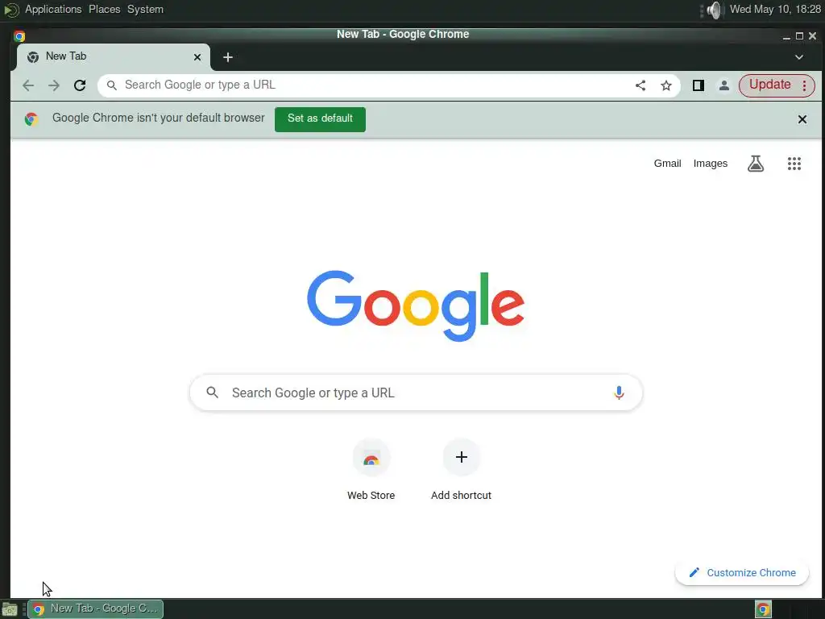Share this page via the share icon
The width and height of the screenshot is (825, 619).
click(641, 85)
